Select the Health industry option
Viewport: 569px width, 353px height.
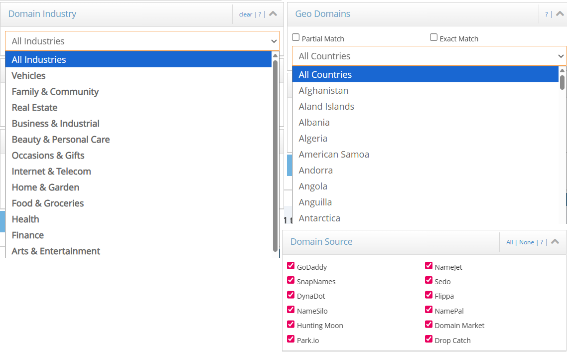25,219
